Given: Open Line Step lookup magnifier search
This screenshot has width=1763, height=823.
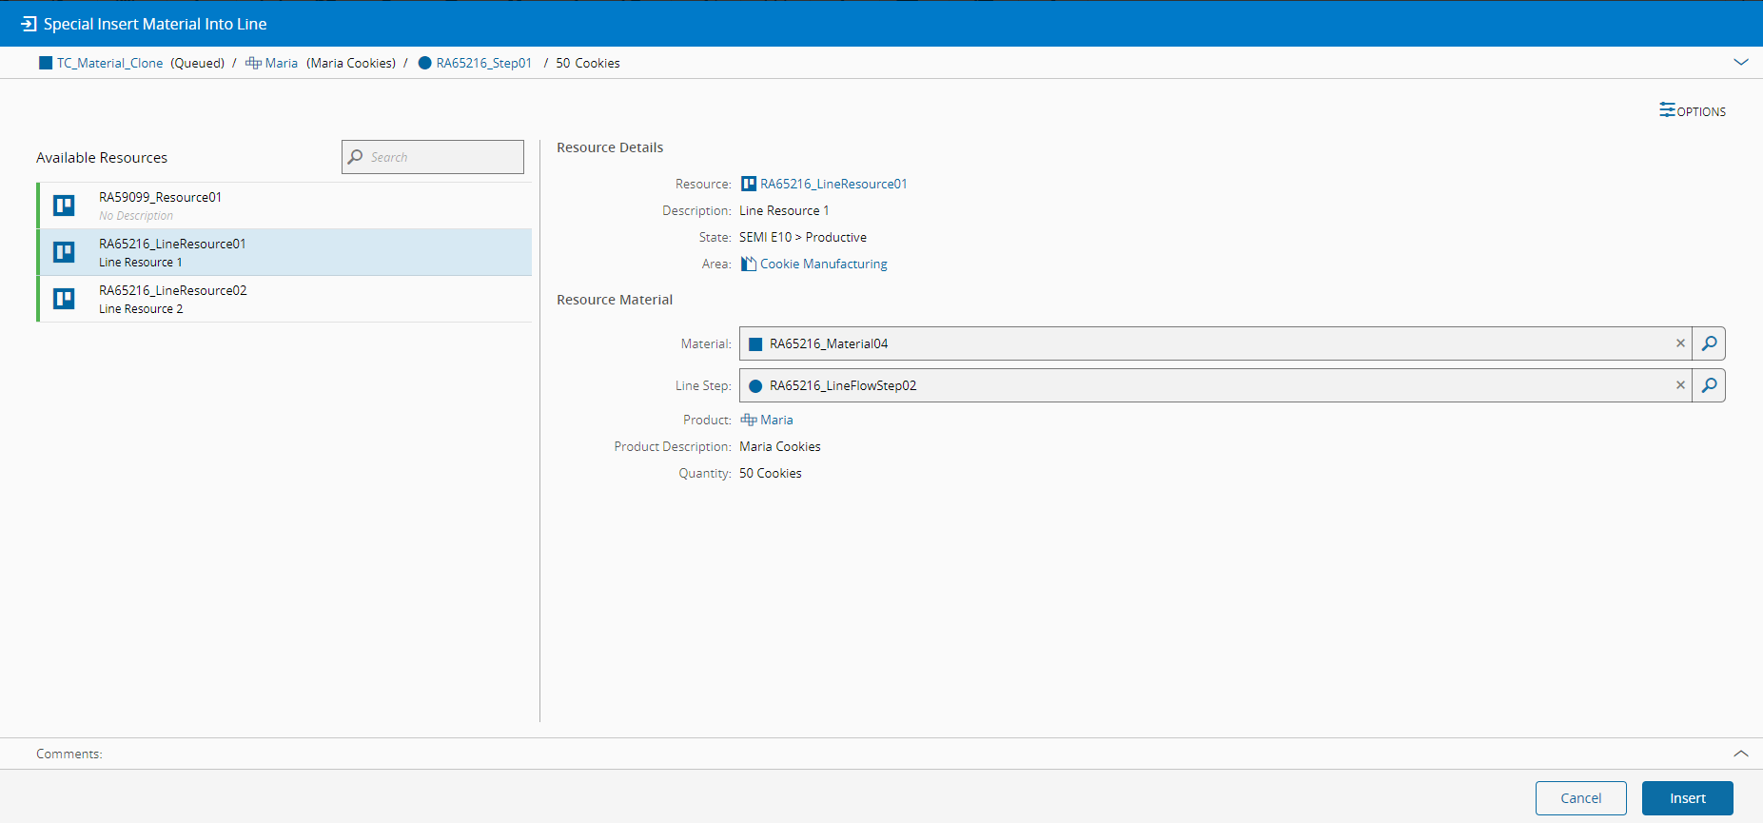Looking at the screenshot, I should (x=1709, y=385).
